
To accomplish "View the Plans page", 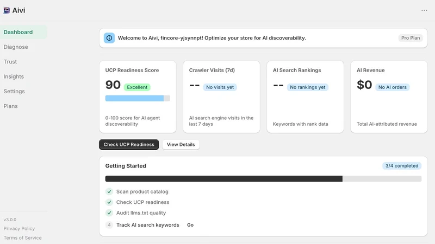I will coord(10,106).
